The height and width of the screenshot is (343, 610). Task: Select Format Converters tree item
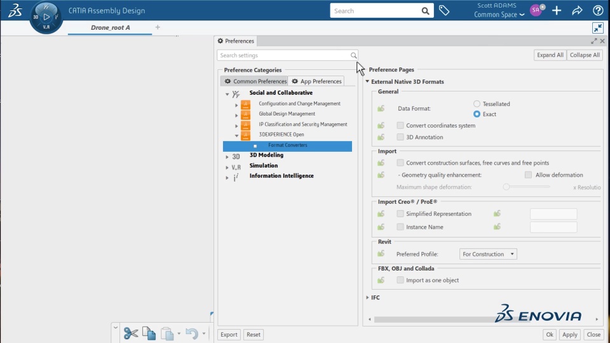(x=287, y=146)
